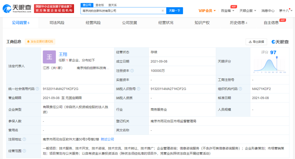This screenshot has height=159, width=295.
Task: Click the address 南京市雨花台区软件大道50号3号楼2楼
Action: [71, 139]
